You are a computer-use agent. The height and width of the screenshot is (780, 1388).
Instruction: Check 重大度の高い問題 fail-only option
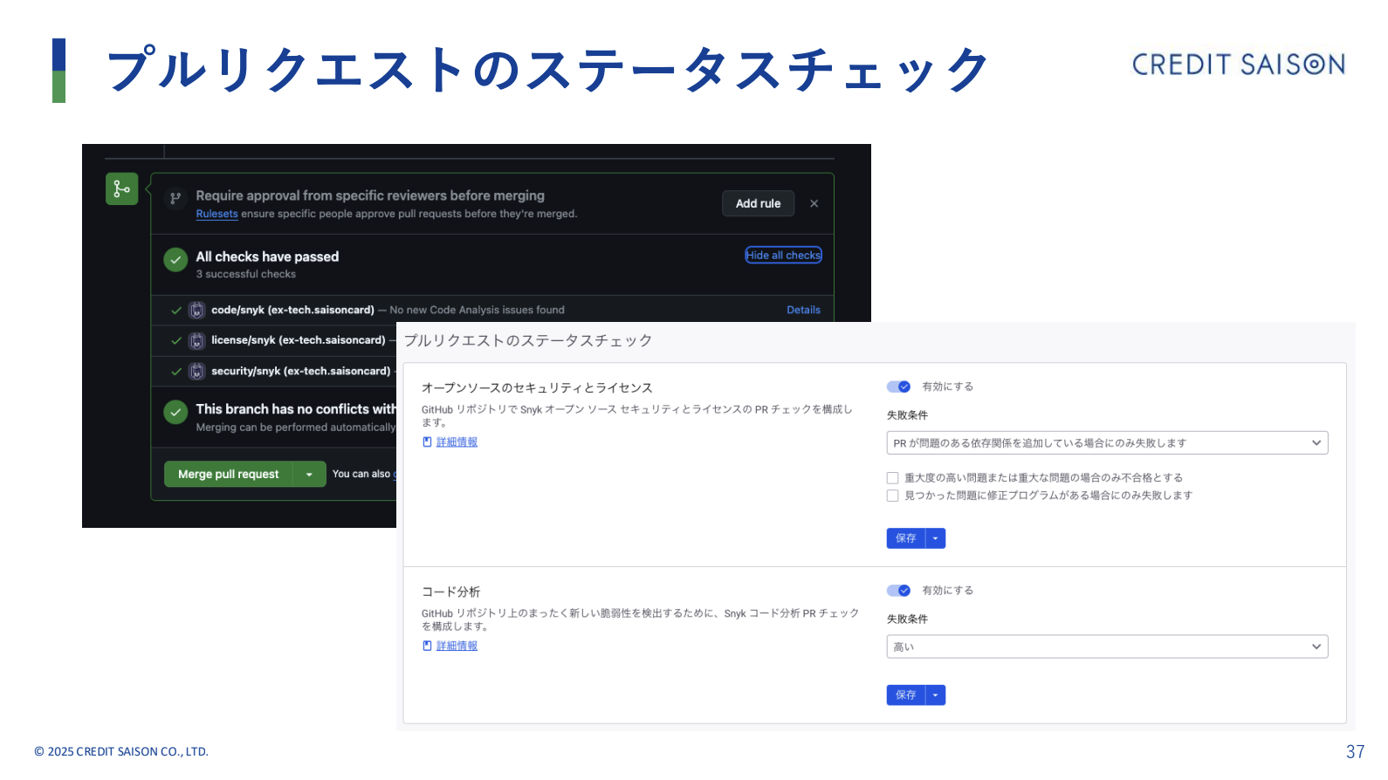point(892,478)
